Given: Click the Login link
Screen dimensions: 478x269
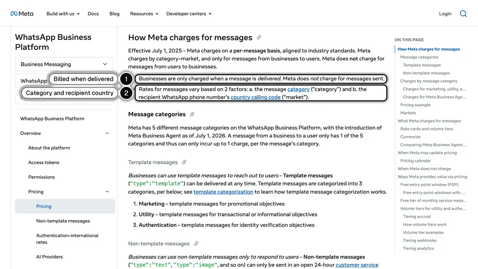Looking at the screenshot, I should coord(445,14).
